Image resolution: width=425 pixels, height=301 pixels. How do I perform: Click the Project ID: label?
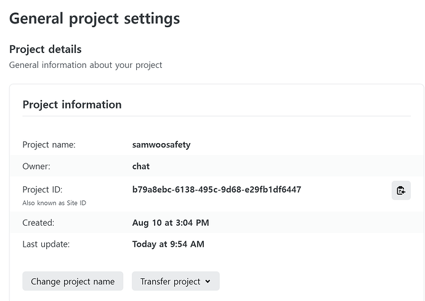(42, 189)
